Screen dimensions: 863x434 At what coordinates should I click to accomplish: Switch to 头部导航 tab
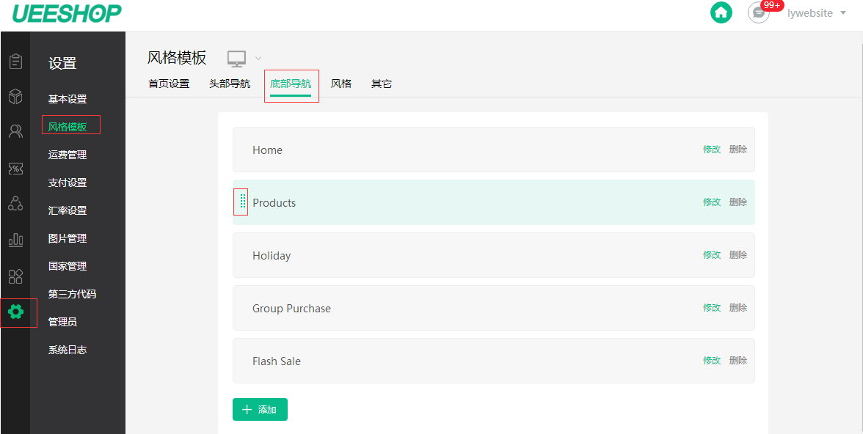pos(230,84)
